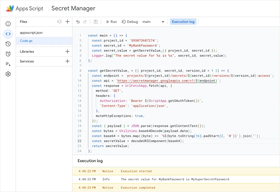Image resolution: width=280 pixels, height=192 pixels.
Task: Save the current project
Action: point(95,22)
